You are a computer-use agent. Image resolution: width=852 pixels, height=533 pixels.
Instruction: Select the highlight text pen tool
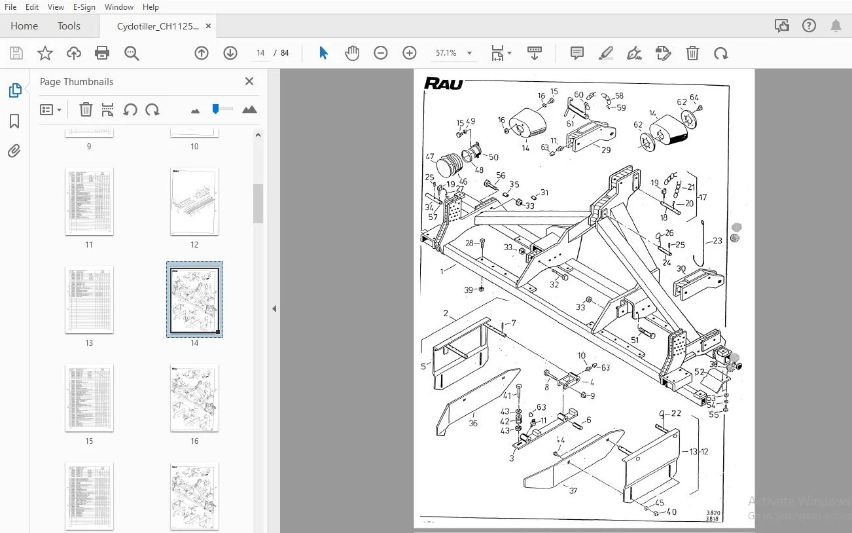click(x=605, y=53)
